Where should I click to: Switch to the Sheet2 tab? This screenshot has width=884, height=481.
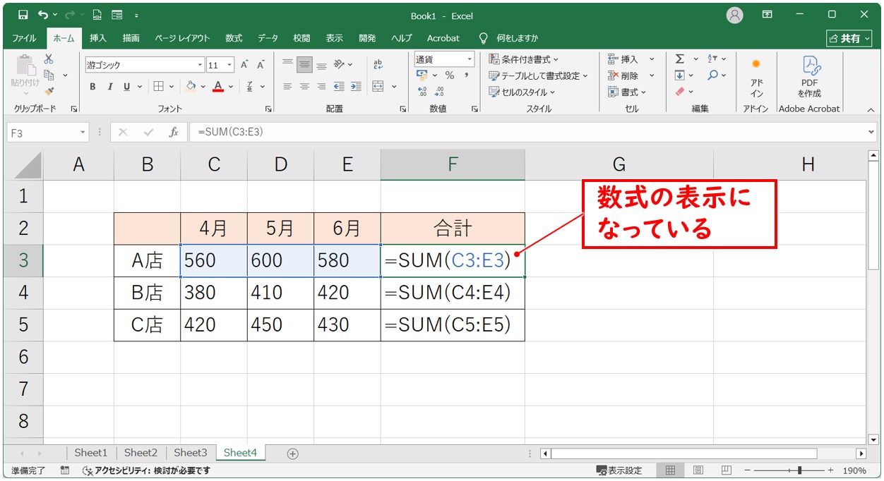pos(141,453)
